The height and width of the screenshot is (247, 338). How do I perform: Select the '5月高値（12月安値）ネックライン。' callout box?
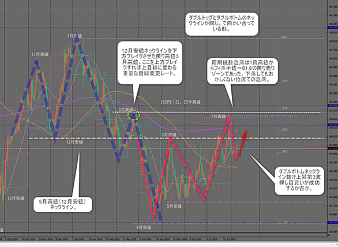point(62,204)
